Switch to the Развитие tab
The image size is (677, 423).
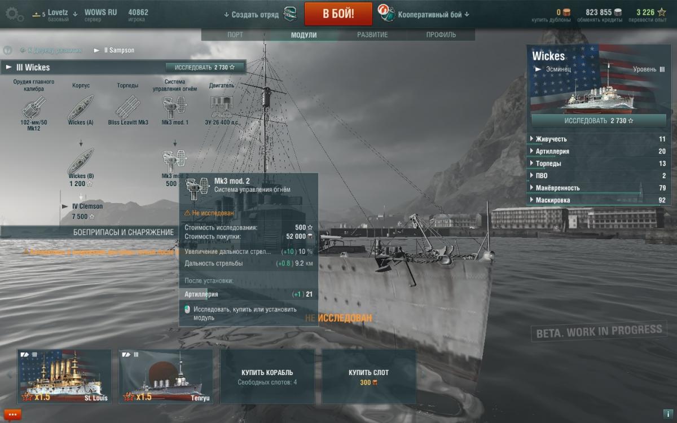click(372, 35)
